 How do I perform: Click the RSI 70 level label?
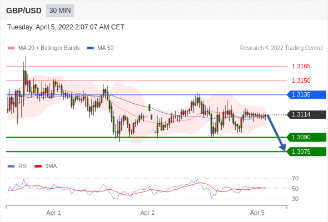295,178
